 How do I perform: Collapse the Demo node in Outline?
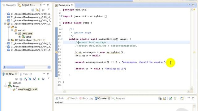pyautogui.click(x=6, y=86)
